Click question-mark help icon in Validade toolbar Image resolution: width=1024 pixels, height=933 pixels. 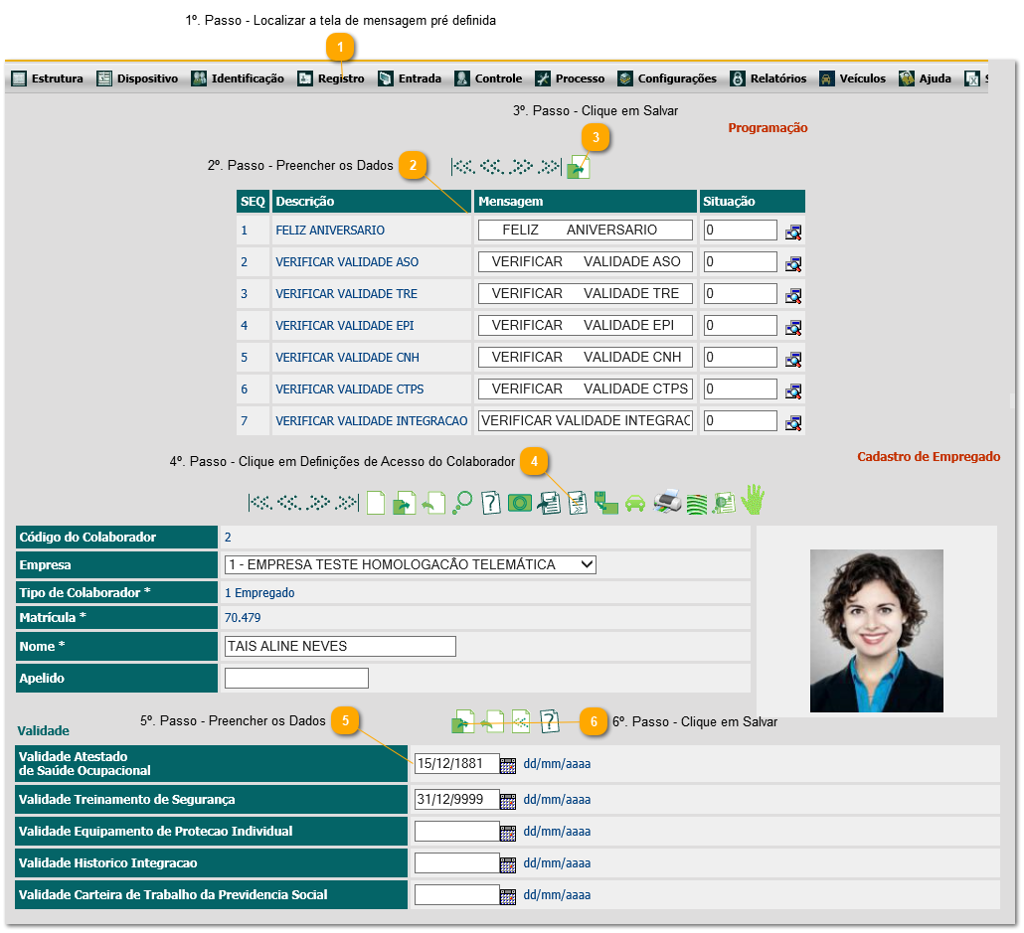[x=550, y=721]
